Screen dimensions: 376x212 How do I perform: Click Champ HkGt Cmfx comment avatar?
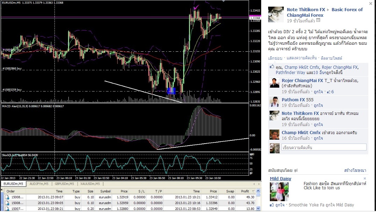[274, 134]
